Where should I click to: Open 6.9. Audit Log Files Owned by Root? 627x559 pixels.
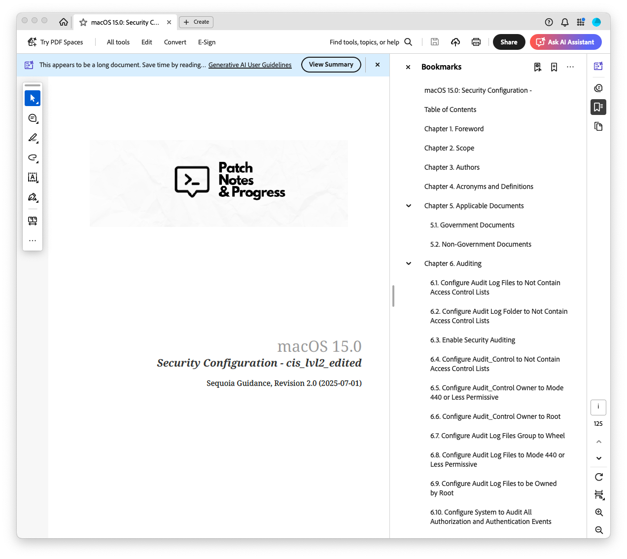pos(493,488)
